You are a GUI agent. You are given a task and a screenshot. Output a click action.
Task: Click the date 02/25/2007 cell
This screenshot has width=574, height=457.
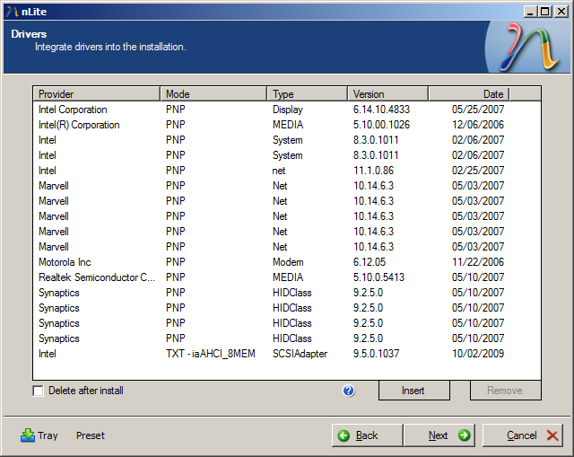point(478,171)
